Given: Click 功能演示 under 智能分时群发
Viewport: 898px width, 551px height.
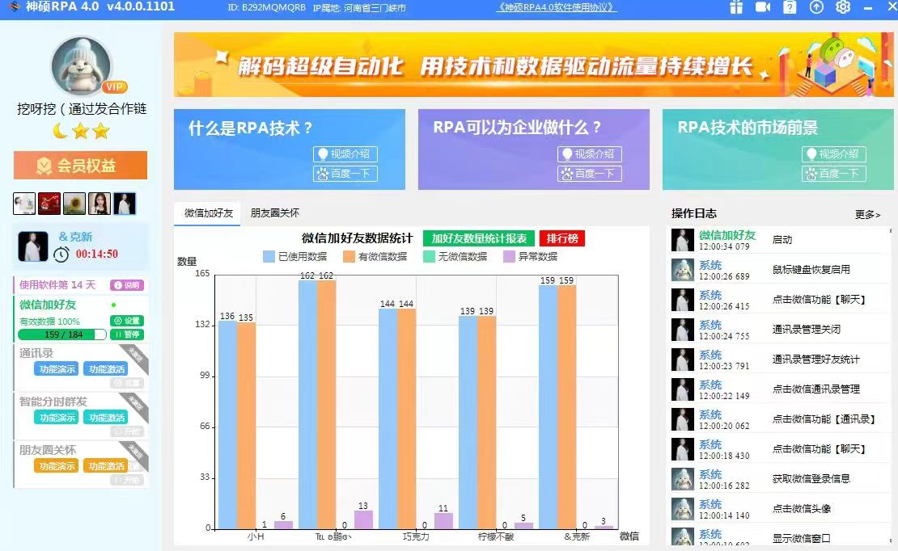Looking at the screenshot, I should click(x=56, y=418).
